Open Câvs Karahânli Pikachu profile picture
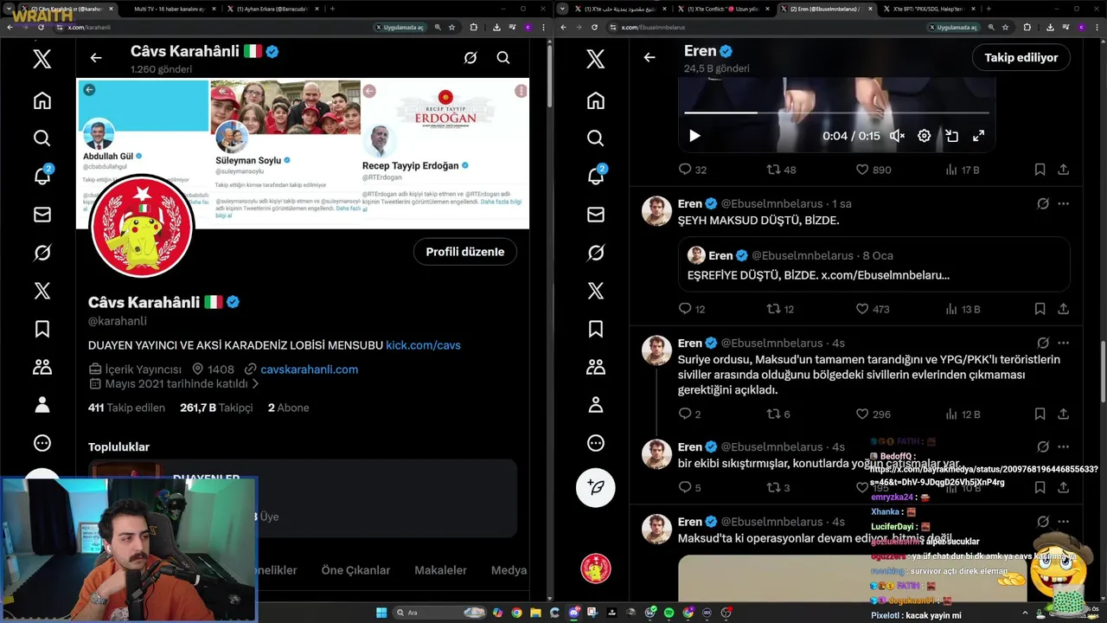 (142, 225)
